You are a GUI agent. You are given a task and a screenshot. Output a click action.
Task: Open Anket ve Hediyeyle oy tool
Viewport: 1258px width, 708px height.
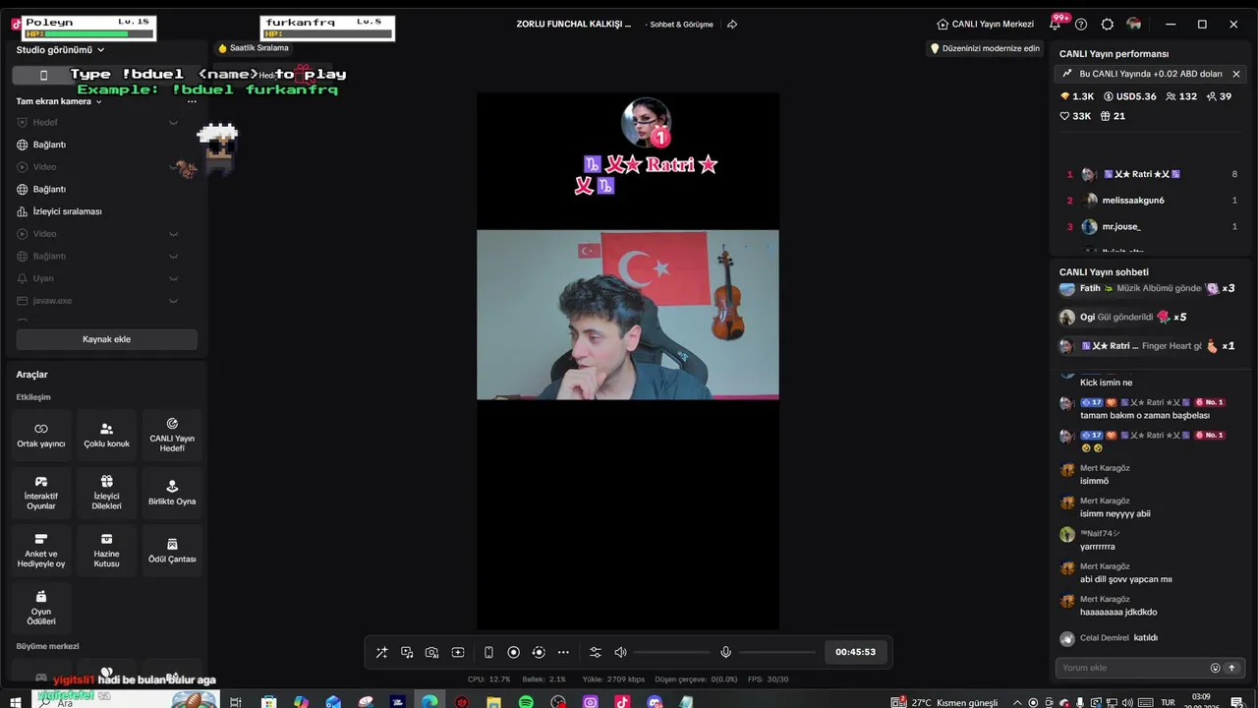point(41,551)
